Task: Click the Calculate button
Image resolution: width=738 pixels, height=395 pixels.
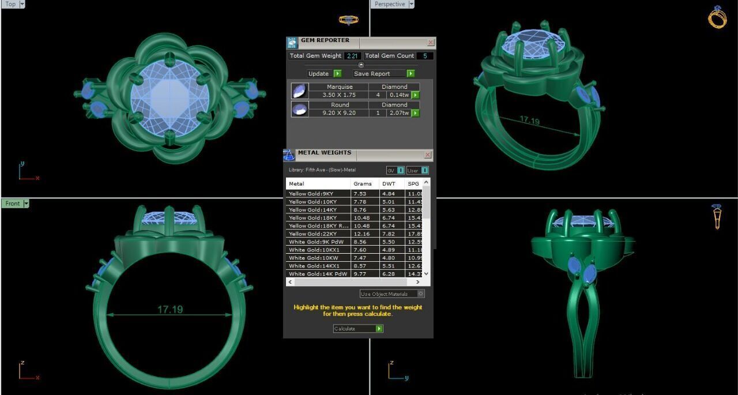Action: click(358, 329)
